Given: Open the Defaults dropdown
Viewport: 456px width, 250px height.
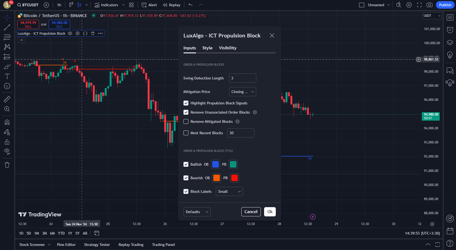Looking at the screenshot, I should point(197,212).
